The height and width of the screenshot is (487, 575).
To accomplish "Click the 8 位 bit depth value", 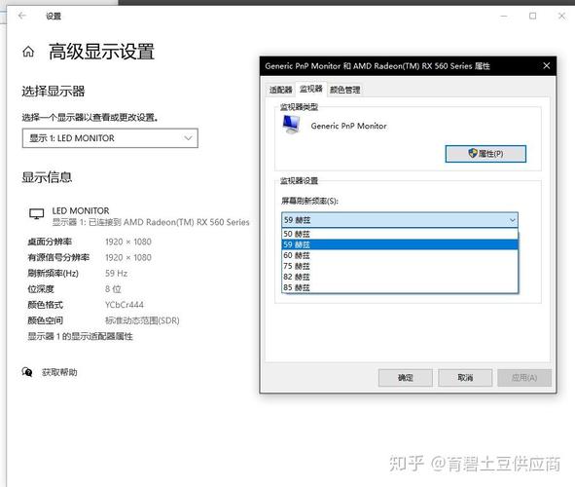I will [x=113, y=289].
